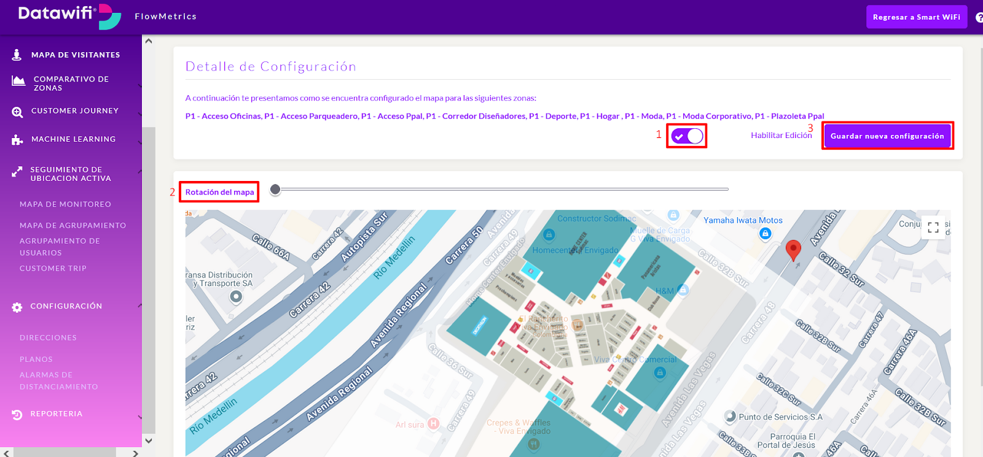Viewport: 983px width, 457px height.
Task: Toggle the Habilitar Edición switch
Action: click(687, 136)
